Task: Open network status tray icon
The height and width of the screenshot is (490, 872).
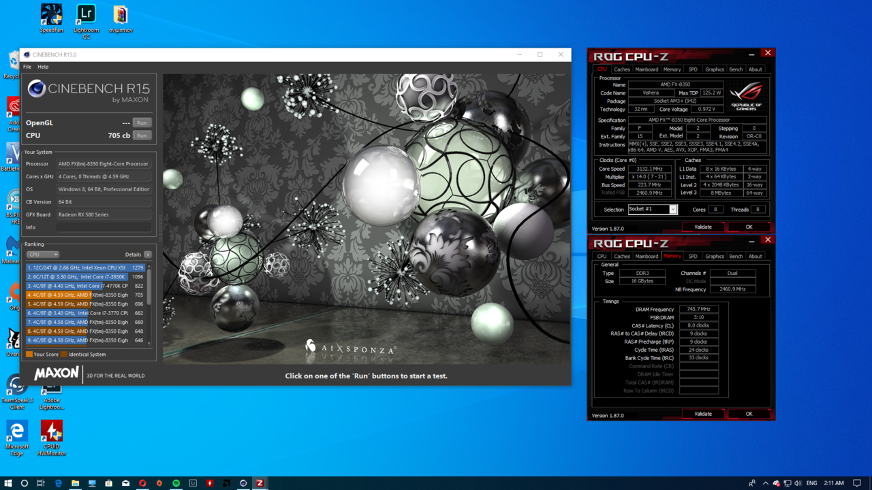Action: pos(787,483)
